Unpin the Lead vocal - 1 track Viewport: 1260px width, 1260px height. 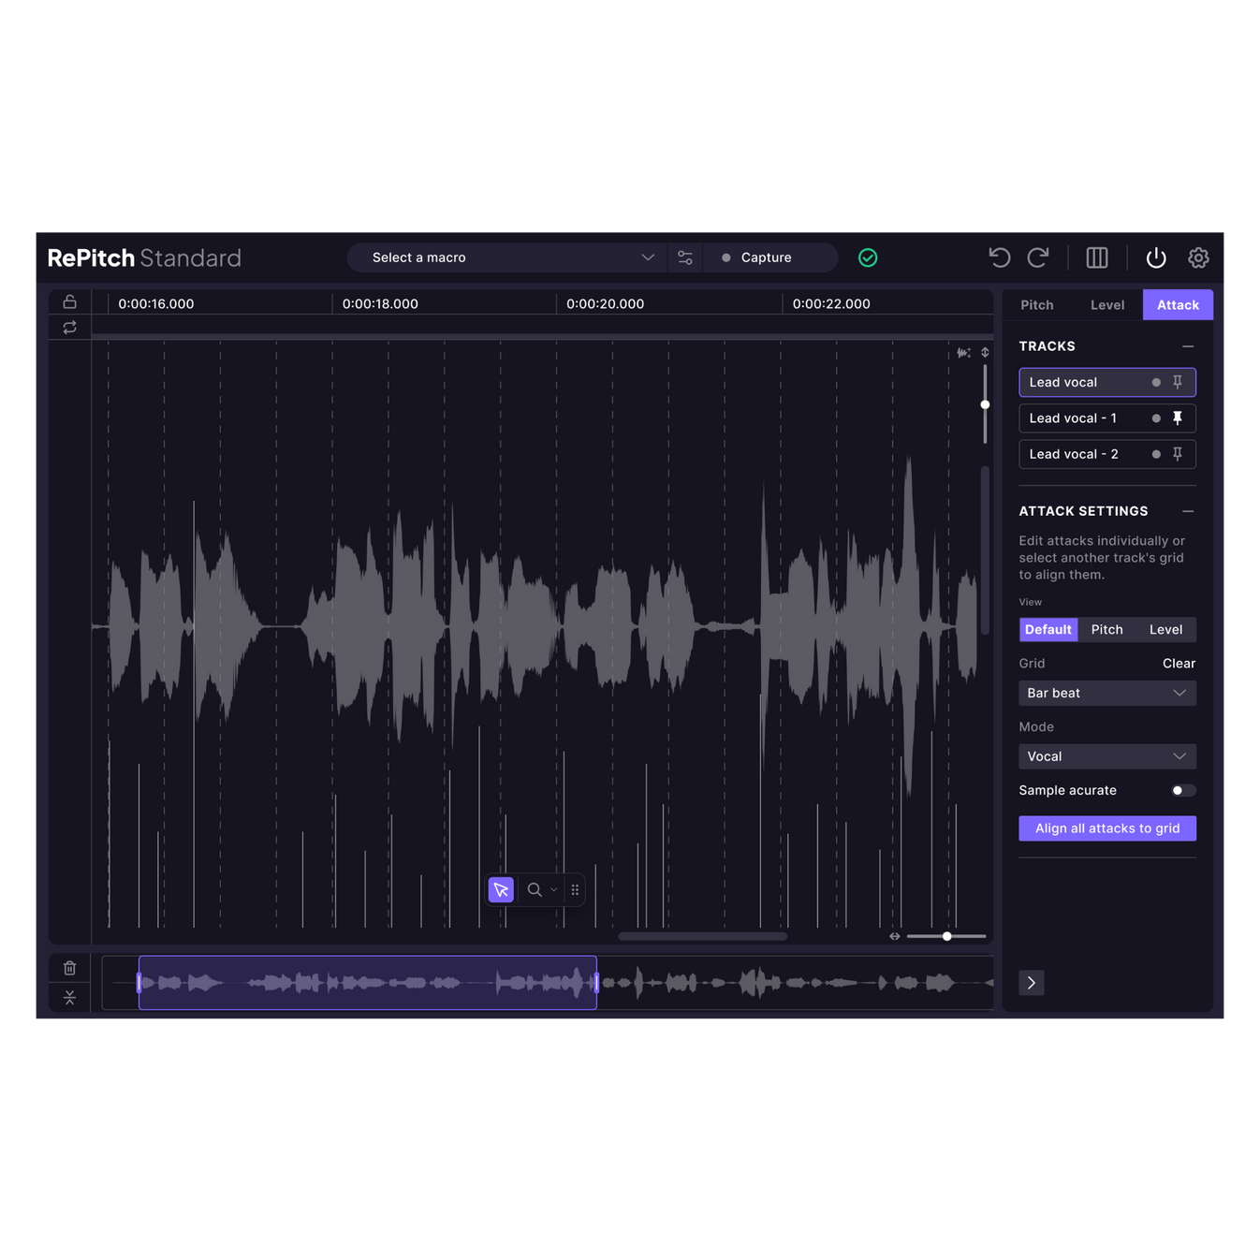coord(1179,418)
